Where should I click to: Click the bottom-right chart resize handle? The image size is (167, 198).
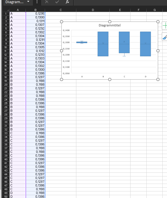158,79
